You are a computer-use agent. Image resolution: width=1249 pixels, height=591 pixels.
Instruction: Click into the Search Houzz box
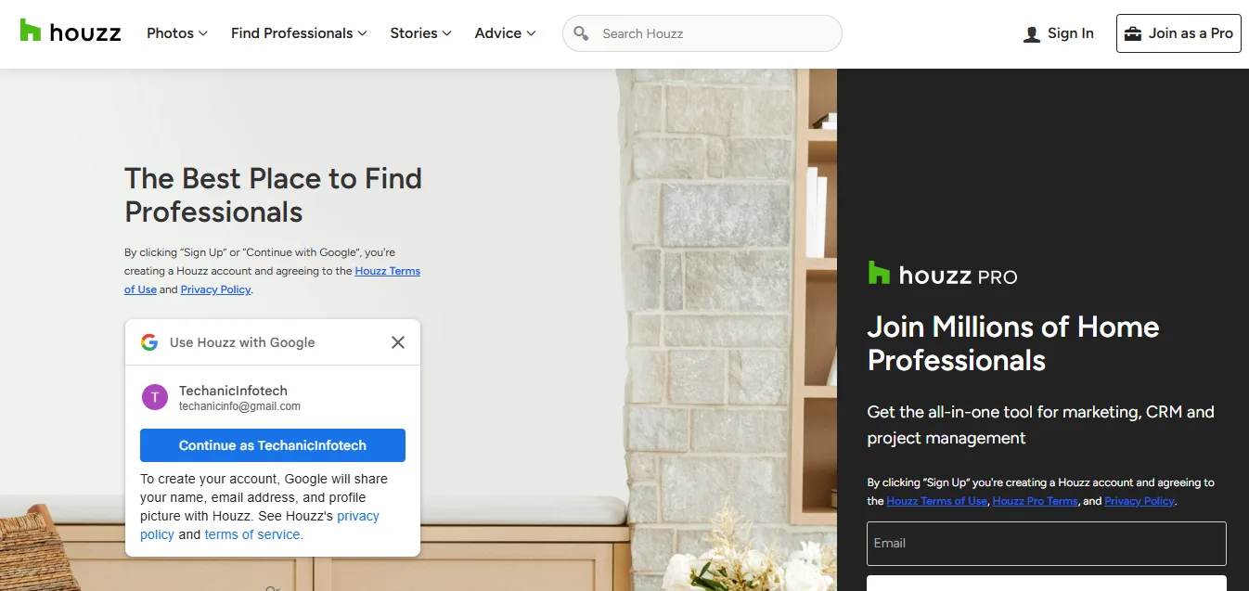coord(715,33)
